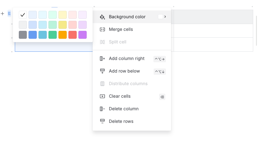
Task: Click the Delete rows icon
Action: point(102,121)
